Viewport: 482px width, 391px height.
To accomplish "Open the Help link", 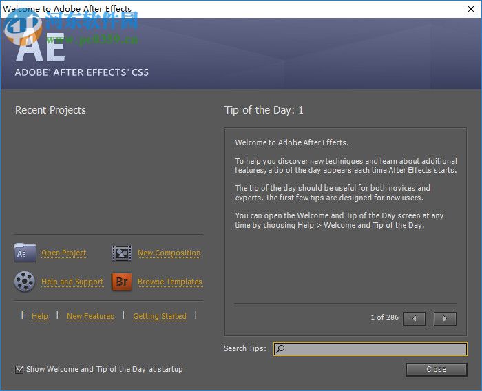I will (40, 316).
